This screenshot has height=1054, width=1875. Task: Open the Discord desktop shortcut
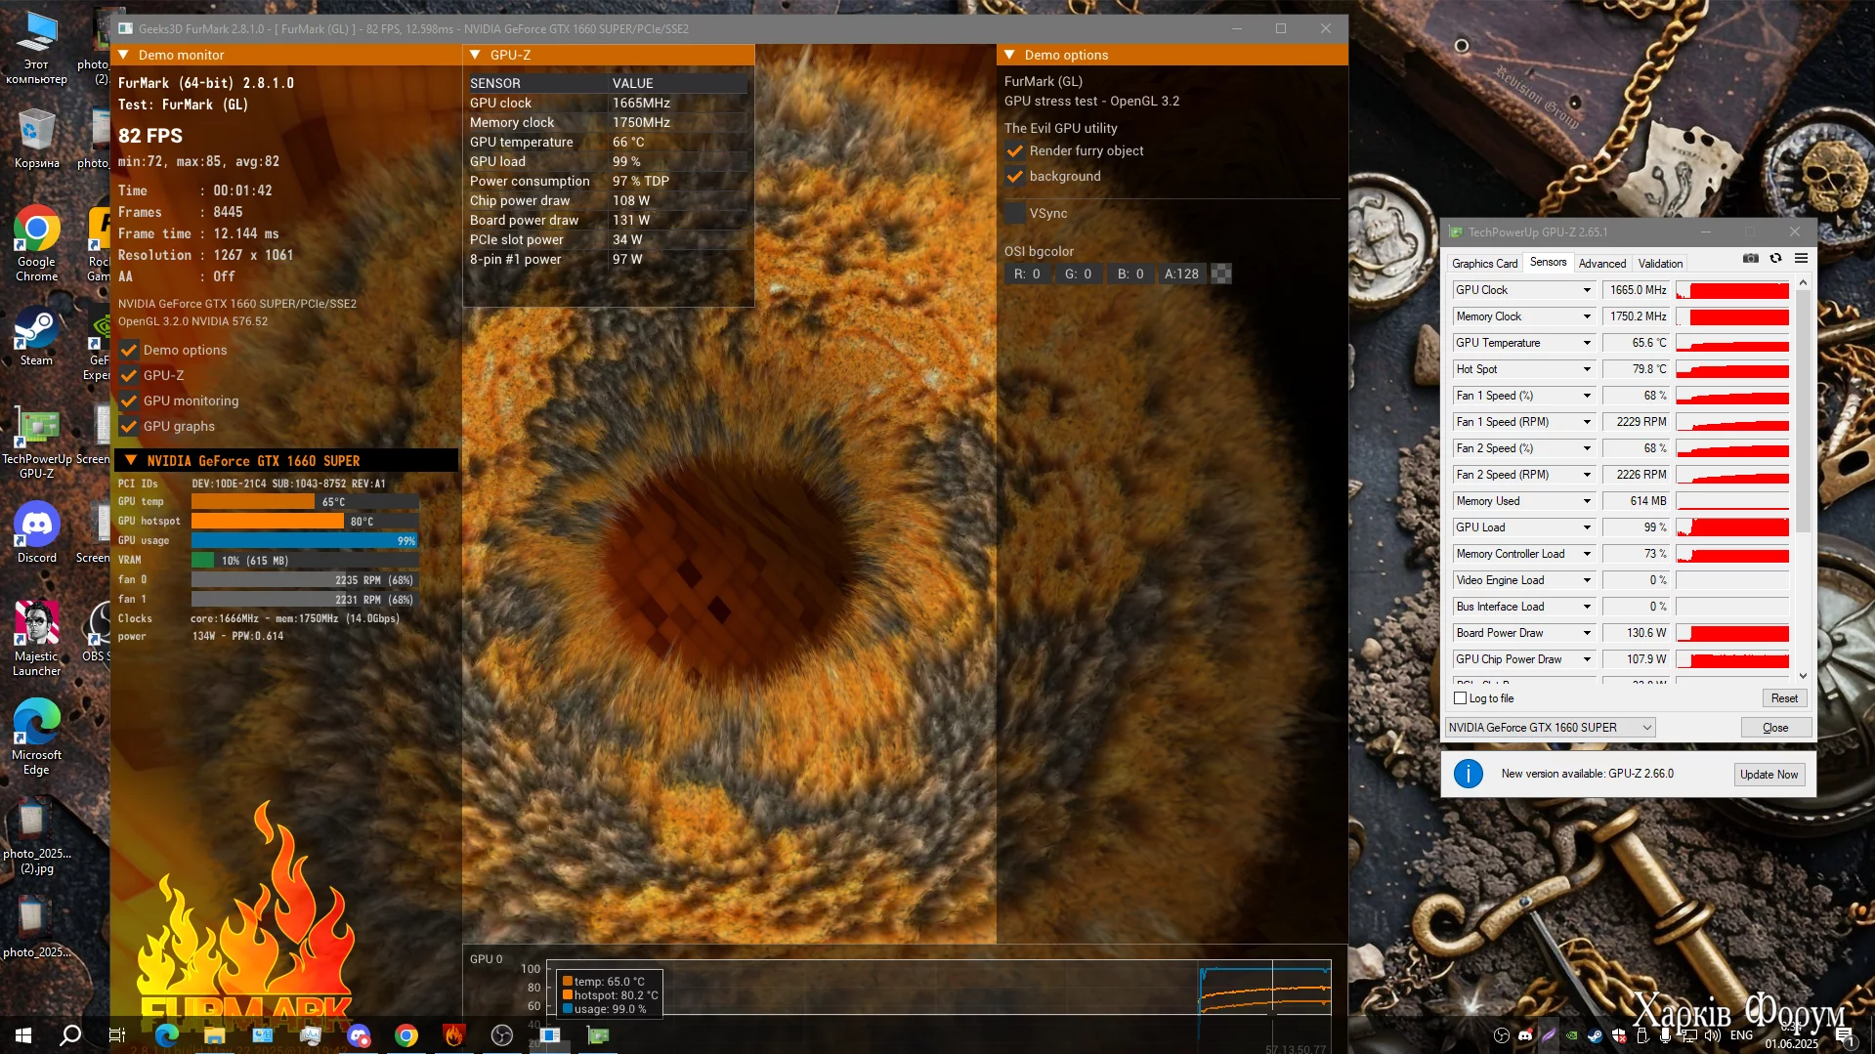click(x=37, y=533)
